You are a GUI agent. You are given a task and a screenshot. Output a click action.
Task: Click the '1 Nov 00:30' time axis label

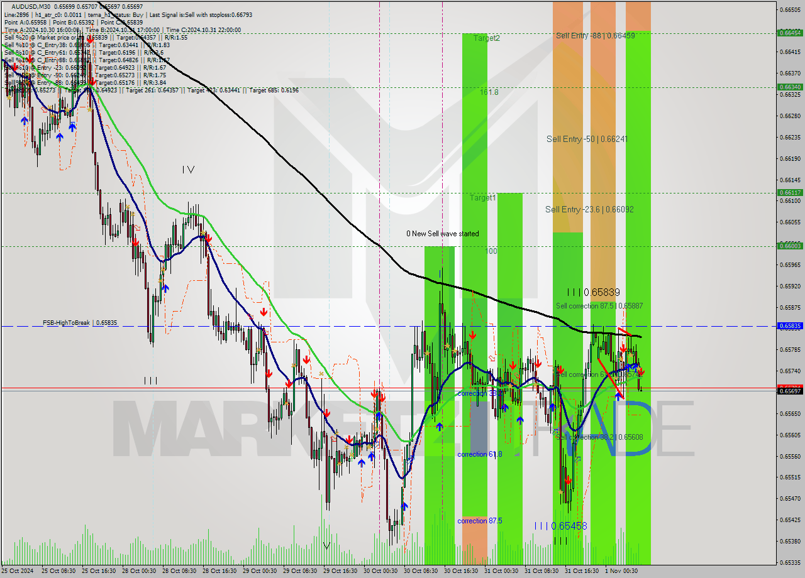(x=623, y=570)
